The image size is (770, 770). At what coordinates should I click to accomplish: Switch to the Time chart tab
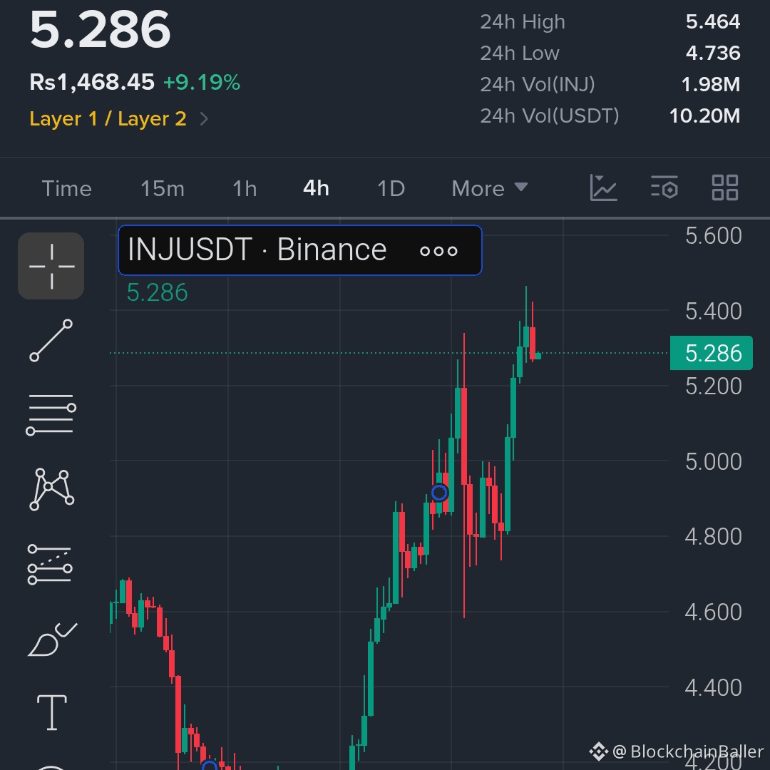(x=67, y=188)
